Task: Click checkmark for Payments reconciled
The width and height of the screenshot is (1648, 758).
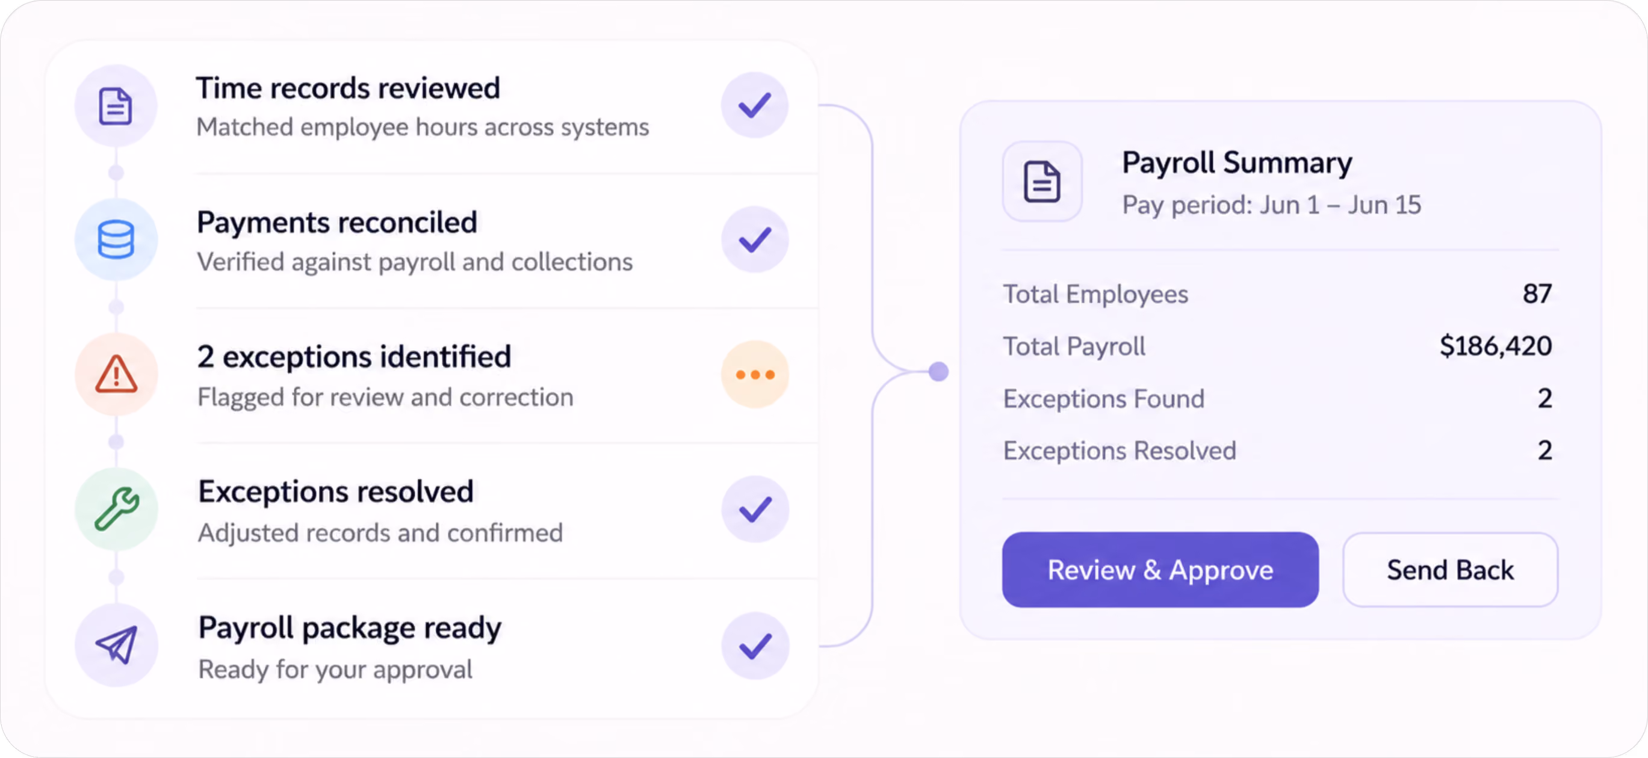Action: [x=755, y=240]
